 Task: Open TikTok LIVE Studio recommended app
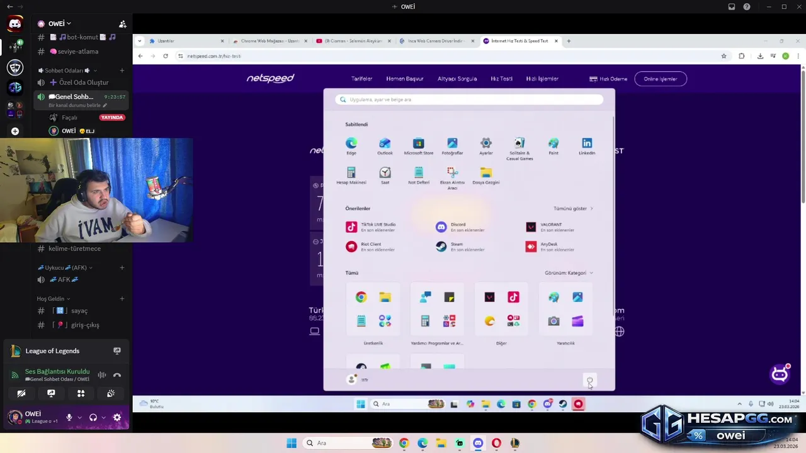(372, 227)
